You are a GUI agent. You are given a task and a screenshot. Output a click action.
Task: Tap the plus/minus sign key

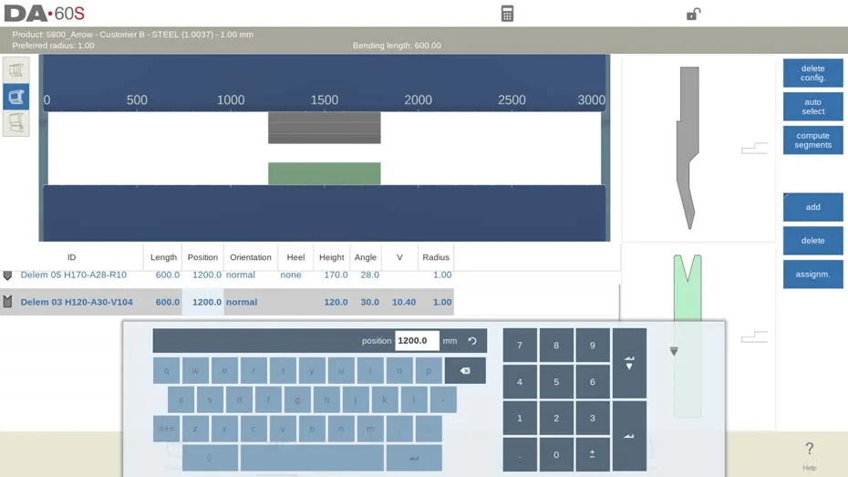[x=593, y=455]
